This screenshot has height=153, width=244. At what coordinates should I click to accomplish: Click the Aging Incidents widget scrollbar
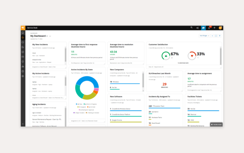click(x=65, y=117)
